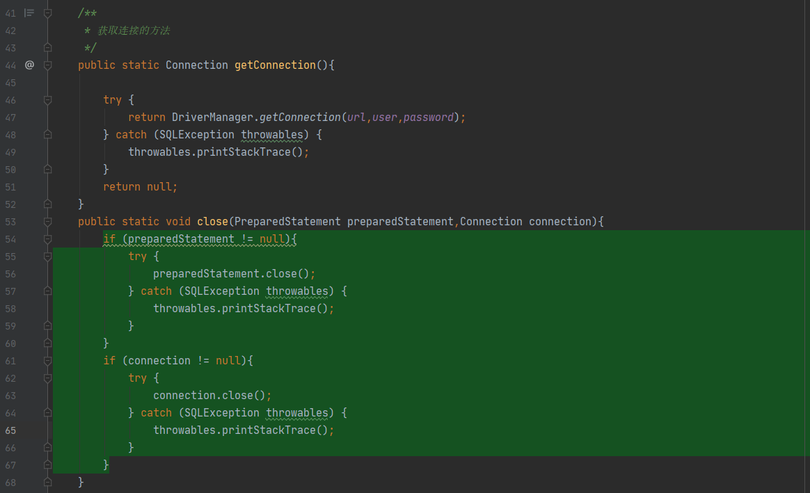810x493 pixels.
Task: Click getConnection method name on line 44
Action: pos(275,65)
